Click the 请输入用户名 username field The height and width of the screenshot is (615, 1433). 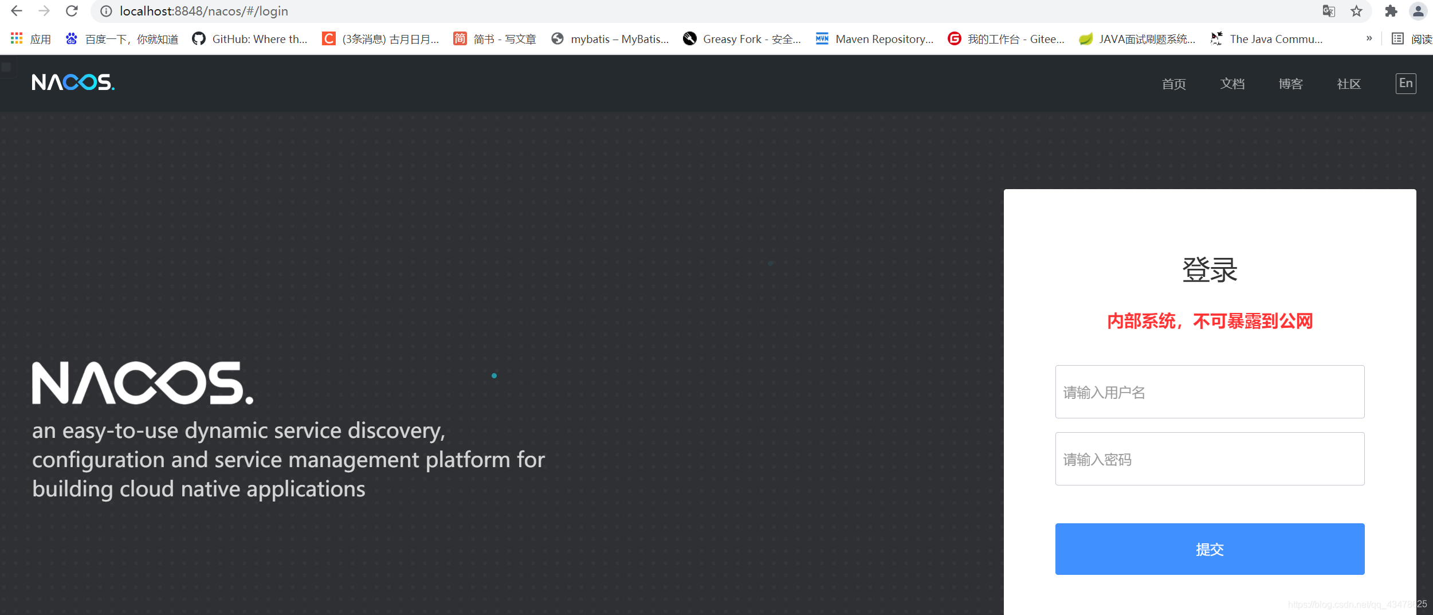click(x=1210, y=392)
